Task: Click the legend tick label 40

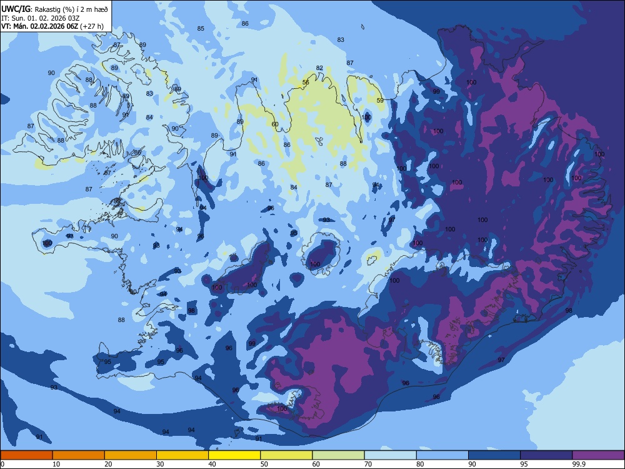Action: [x=212, y=464]
